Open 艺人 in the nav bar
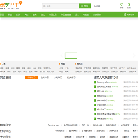This screenshot has height=138, width=138. 77,15
